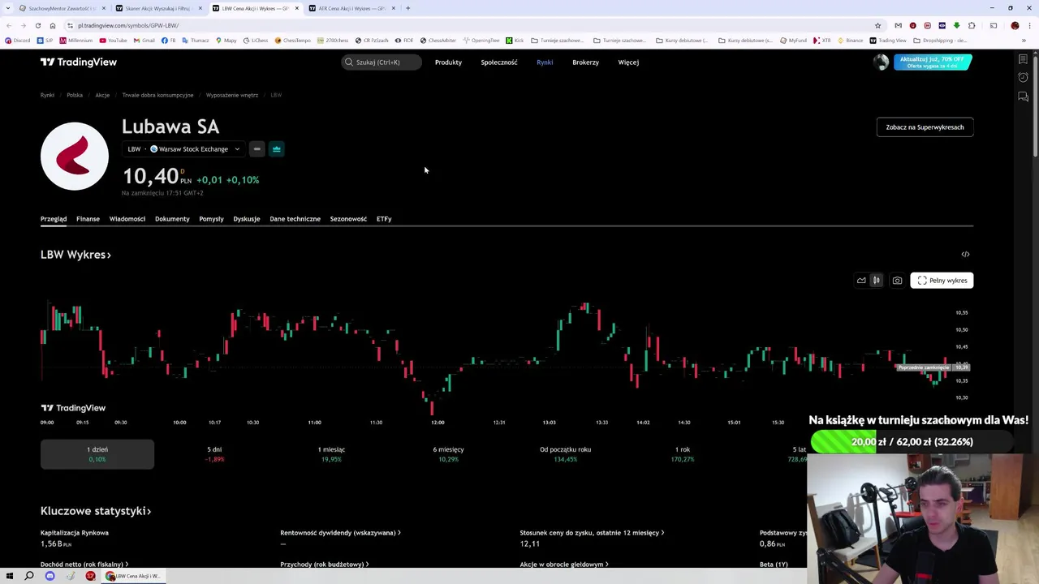Viewport: 1039px width, 584px height.
Task: Select the Przegląd tab
Action: coord(54,219)
